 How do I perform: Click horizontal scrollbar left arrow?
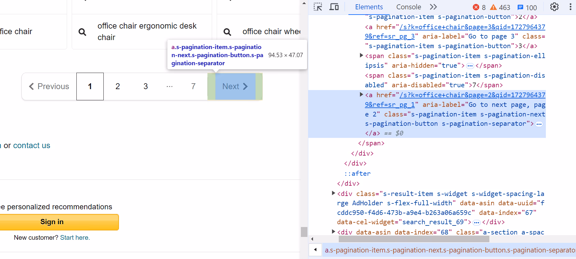click(x=312, y=239)
